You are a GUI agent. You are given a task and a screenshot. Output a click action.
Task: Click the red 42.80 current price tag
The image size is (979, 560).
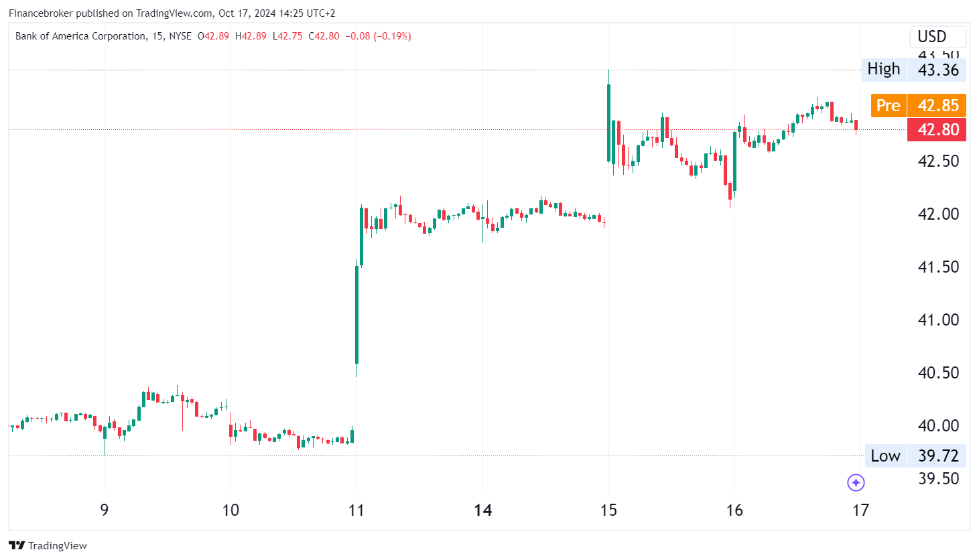pyautogui.click(x=937, y=129)
